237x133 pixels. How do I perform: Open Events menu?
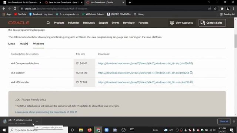click(x=116, y=23)
